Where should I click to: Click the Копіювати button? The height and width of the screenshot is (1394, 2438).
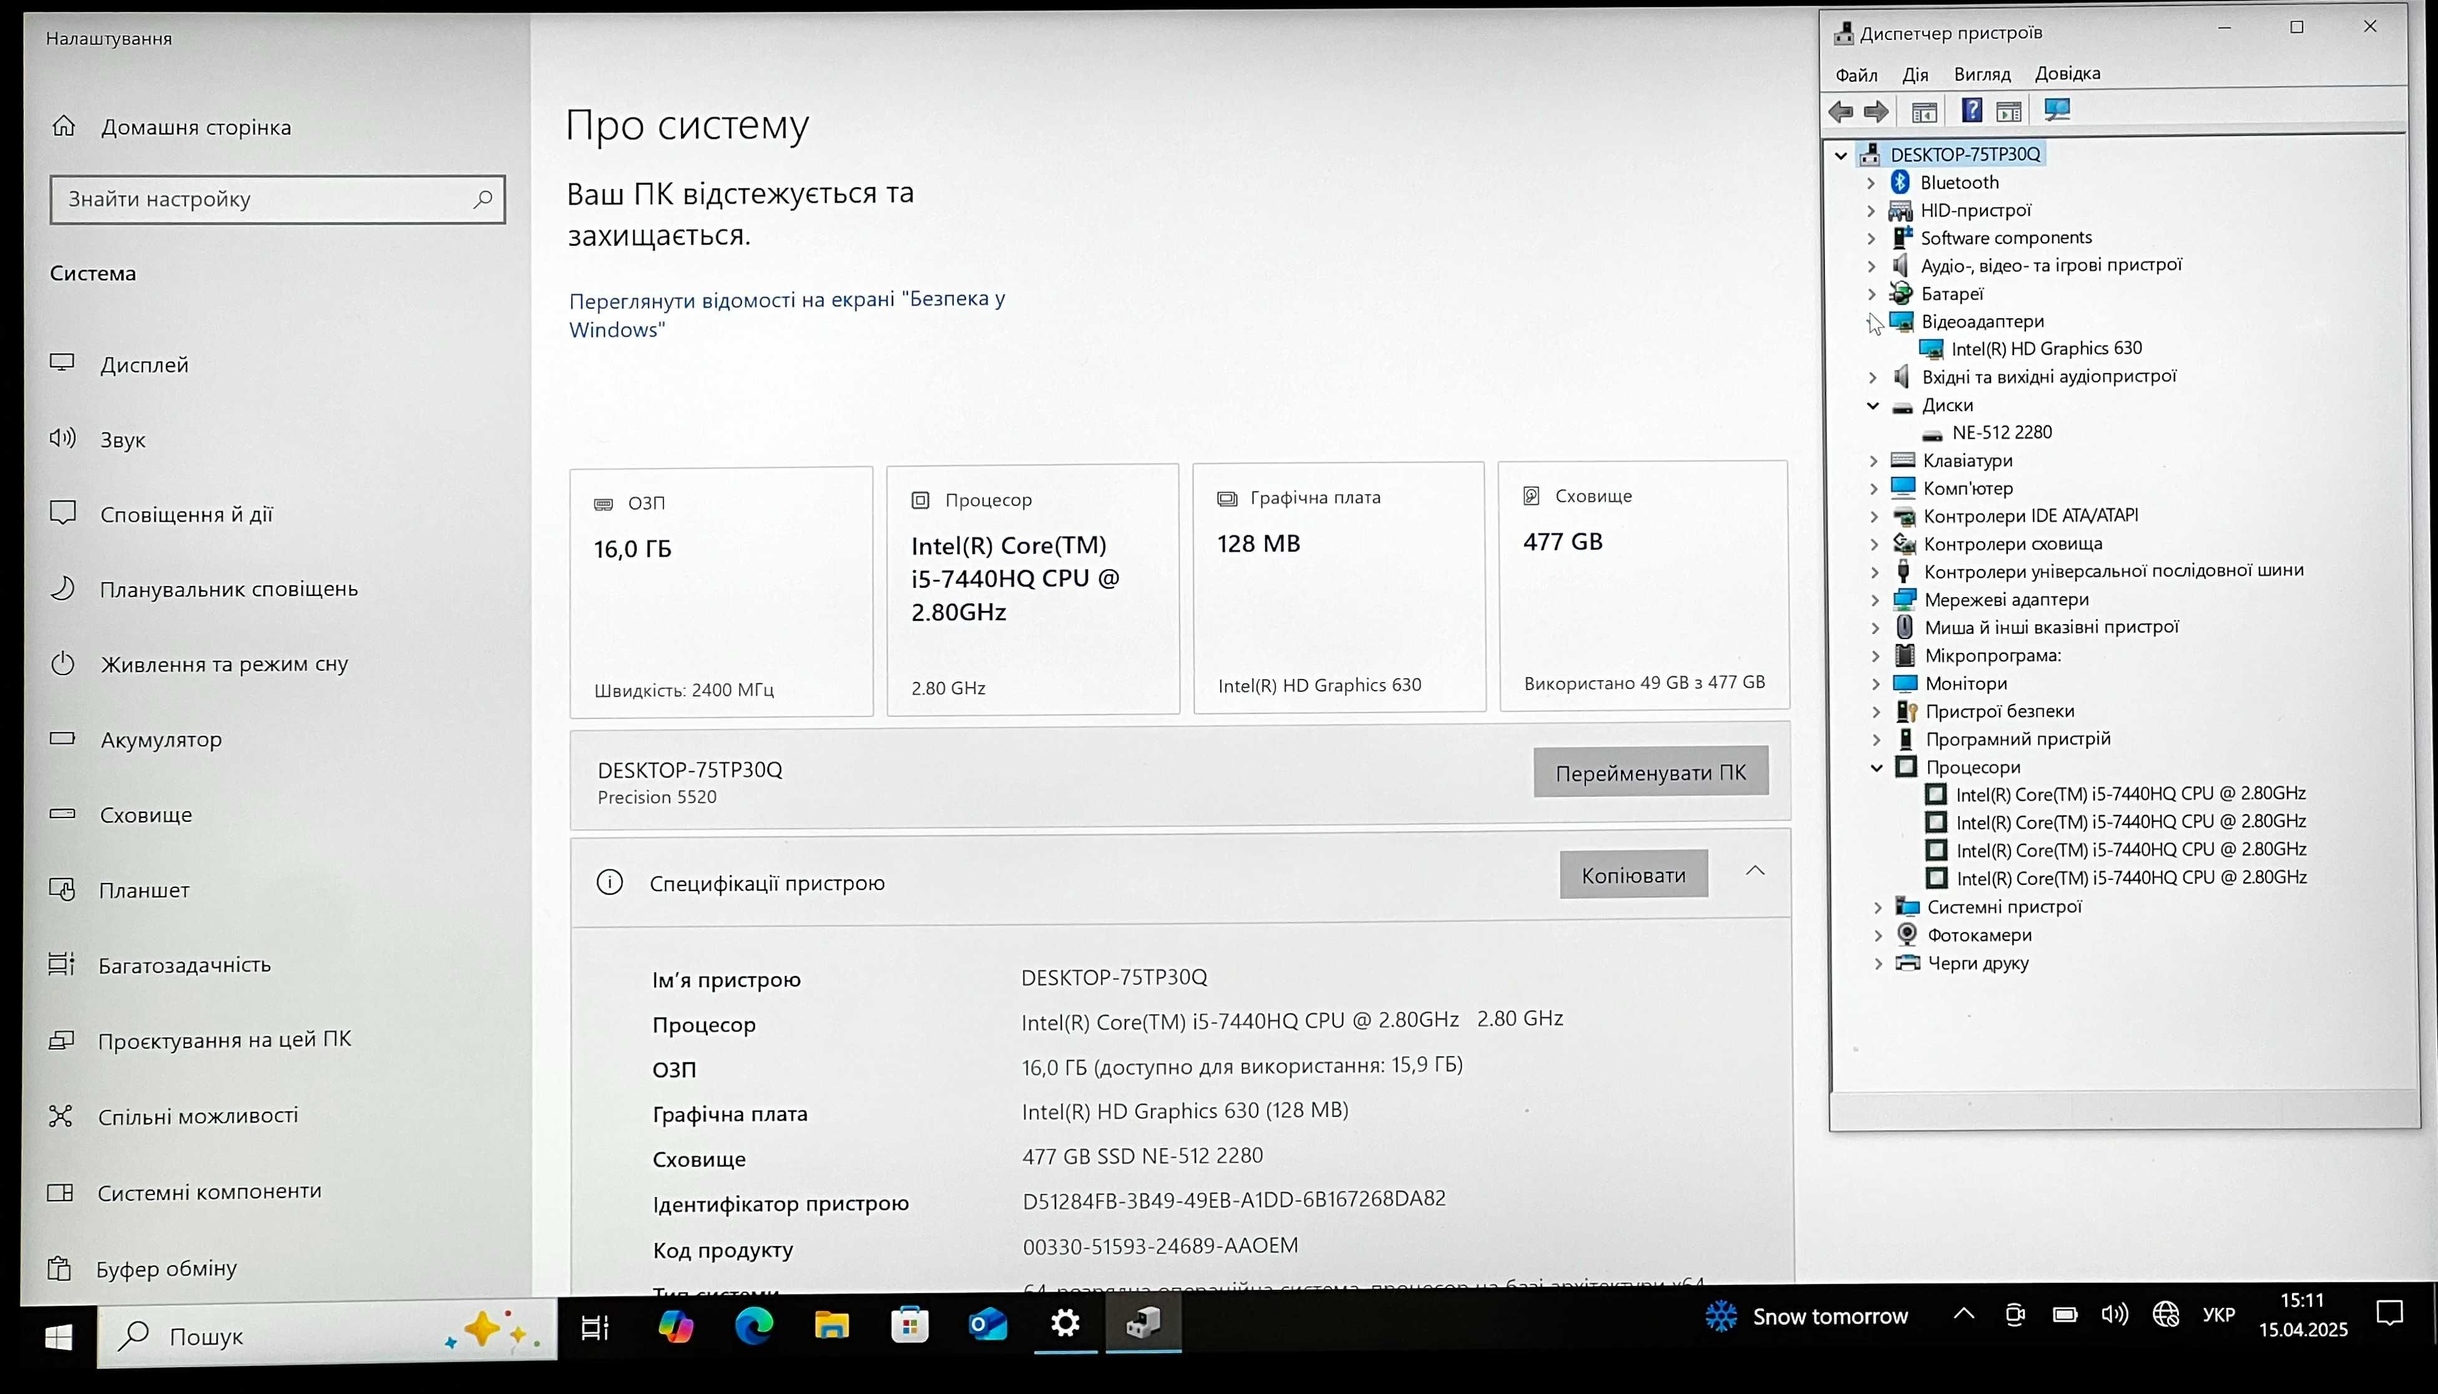(x=1633, y=874)
